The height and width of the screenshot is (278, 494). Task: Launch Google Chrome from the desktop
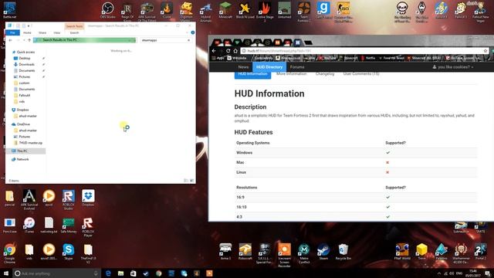coord(9,253)
